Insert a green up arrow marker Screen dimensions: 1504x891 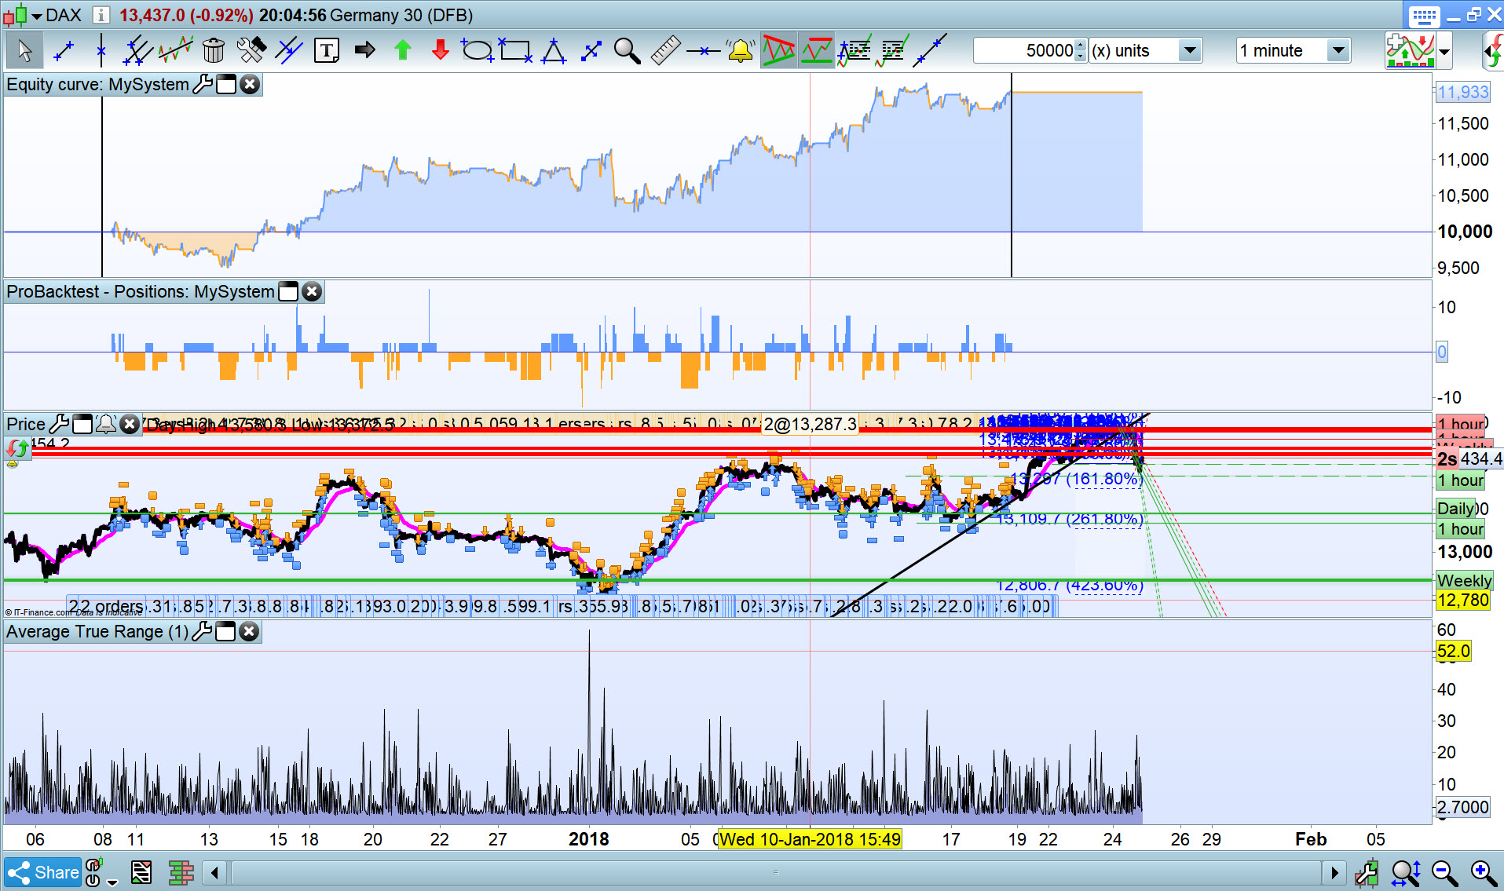point(403,51)
